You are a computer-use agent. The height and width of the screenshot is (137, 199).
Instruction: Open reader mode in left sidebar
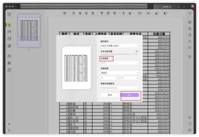9,14
